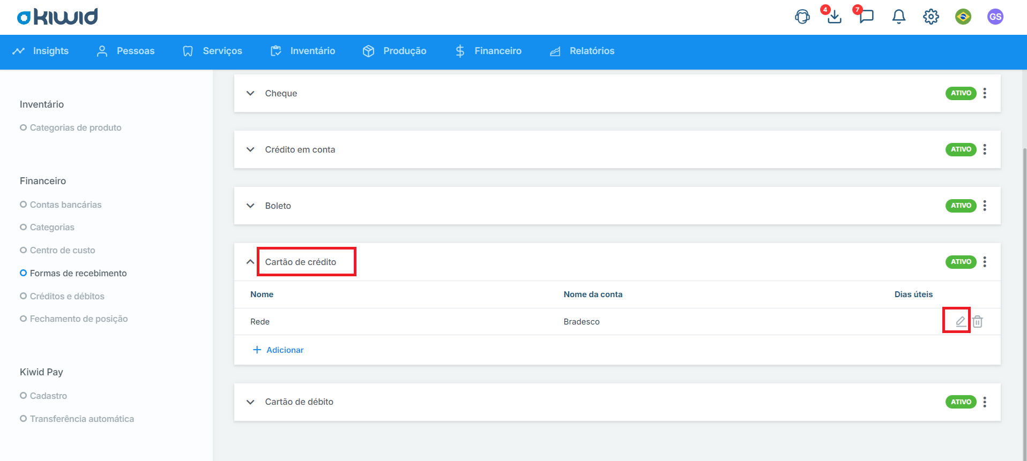The image size is (1027, 461).
Task: Click the ATIVO badge on Cartão de crédito
Action: pos(961,262)
